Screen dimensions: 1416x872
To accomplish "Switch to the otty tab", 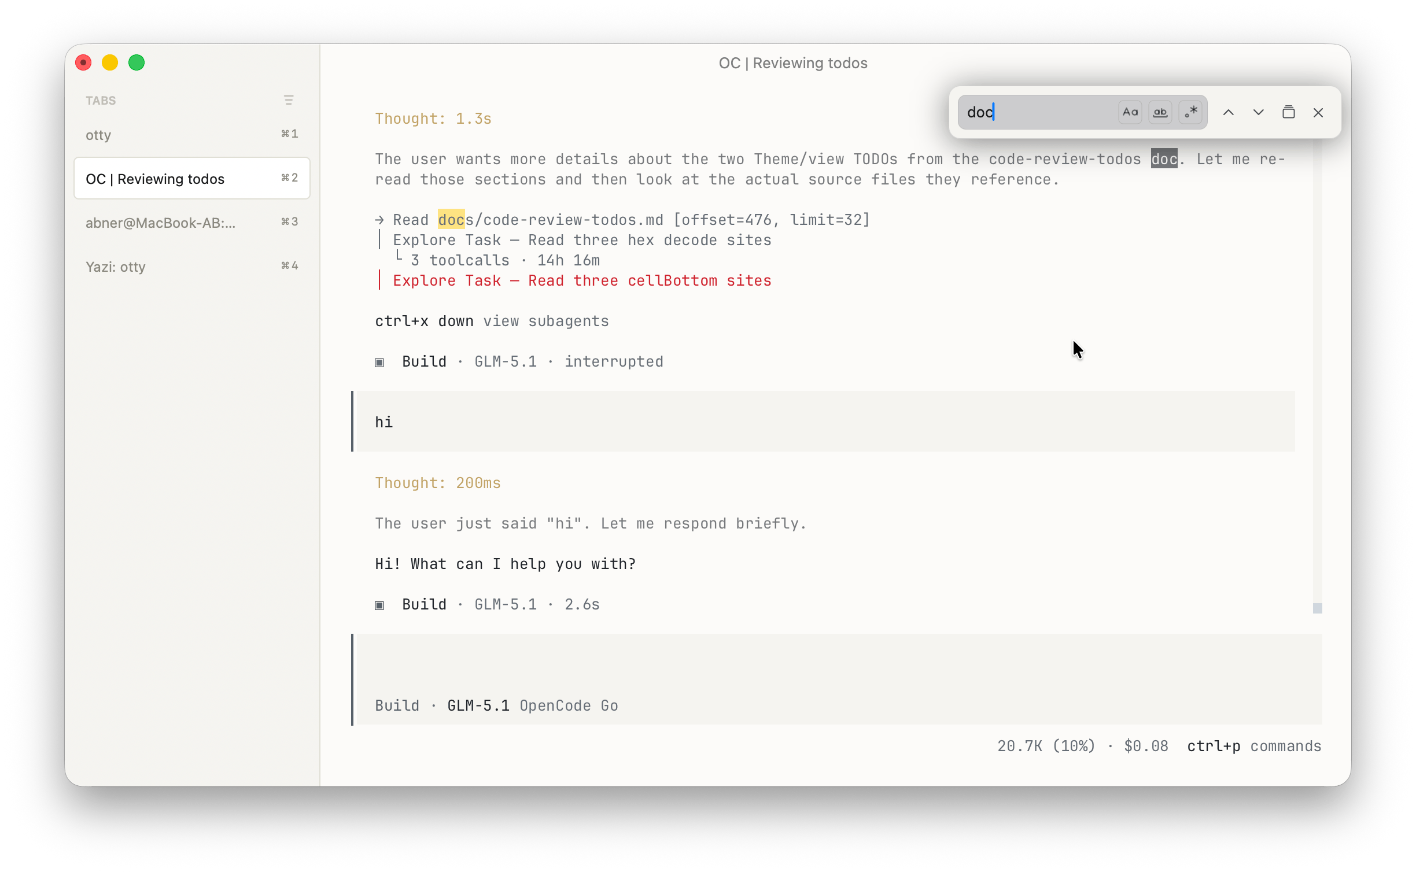I will (191, 135).
